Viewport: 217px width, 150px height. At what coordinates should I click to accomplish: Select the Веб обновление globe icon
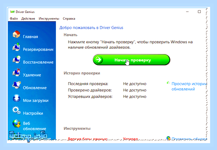[x=16, y=124]
